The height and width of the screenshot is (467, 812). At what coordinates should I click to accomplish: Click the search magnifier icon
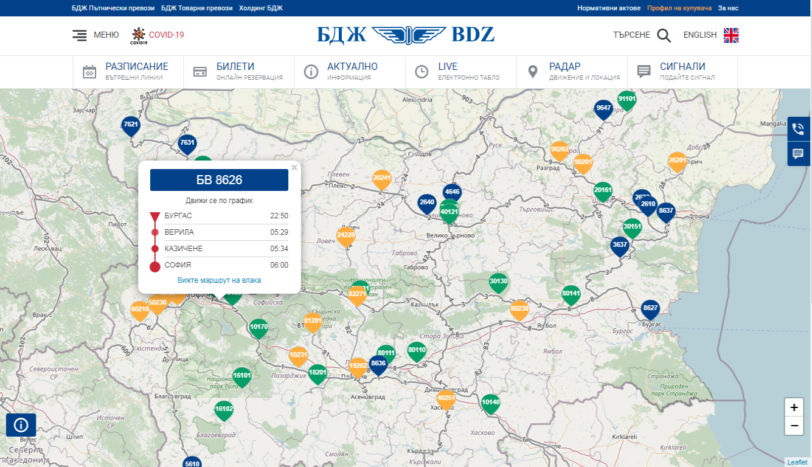664,35
